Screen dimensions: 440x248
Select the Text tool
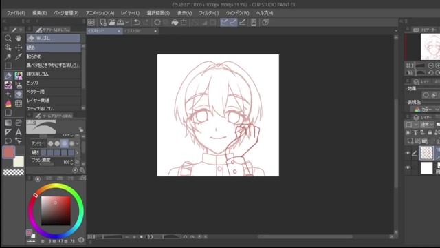click(x=19, y=132)
